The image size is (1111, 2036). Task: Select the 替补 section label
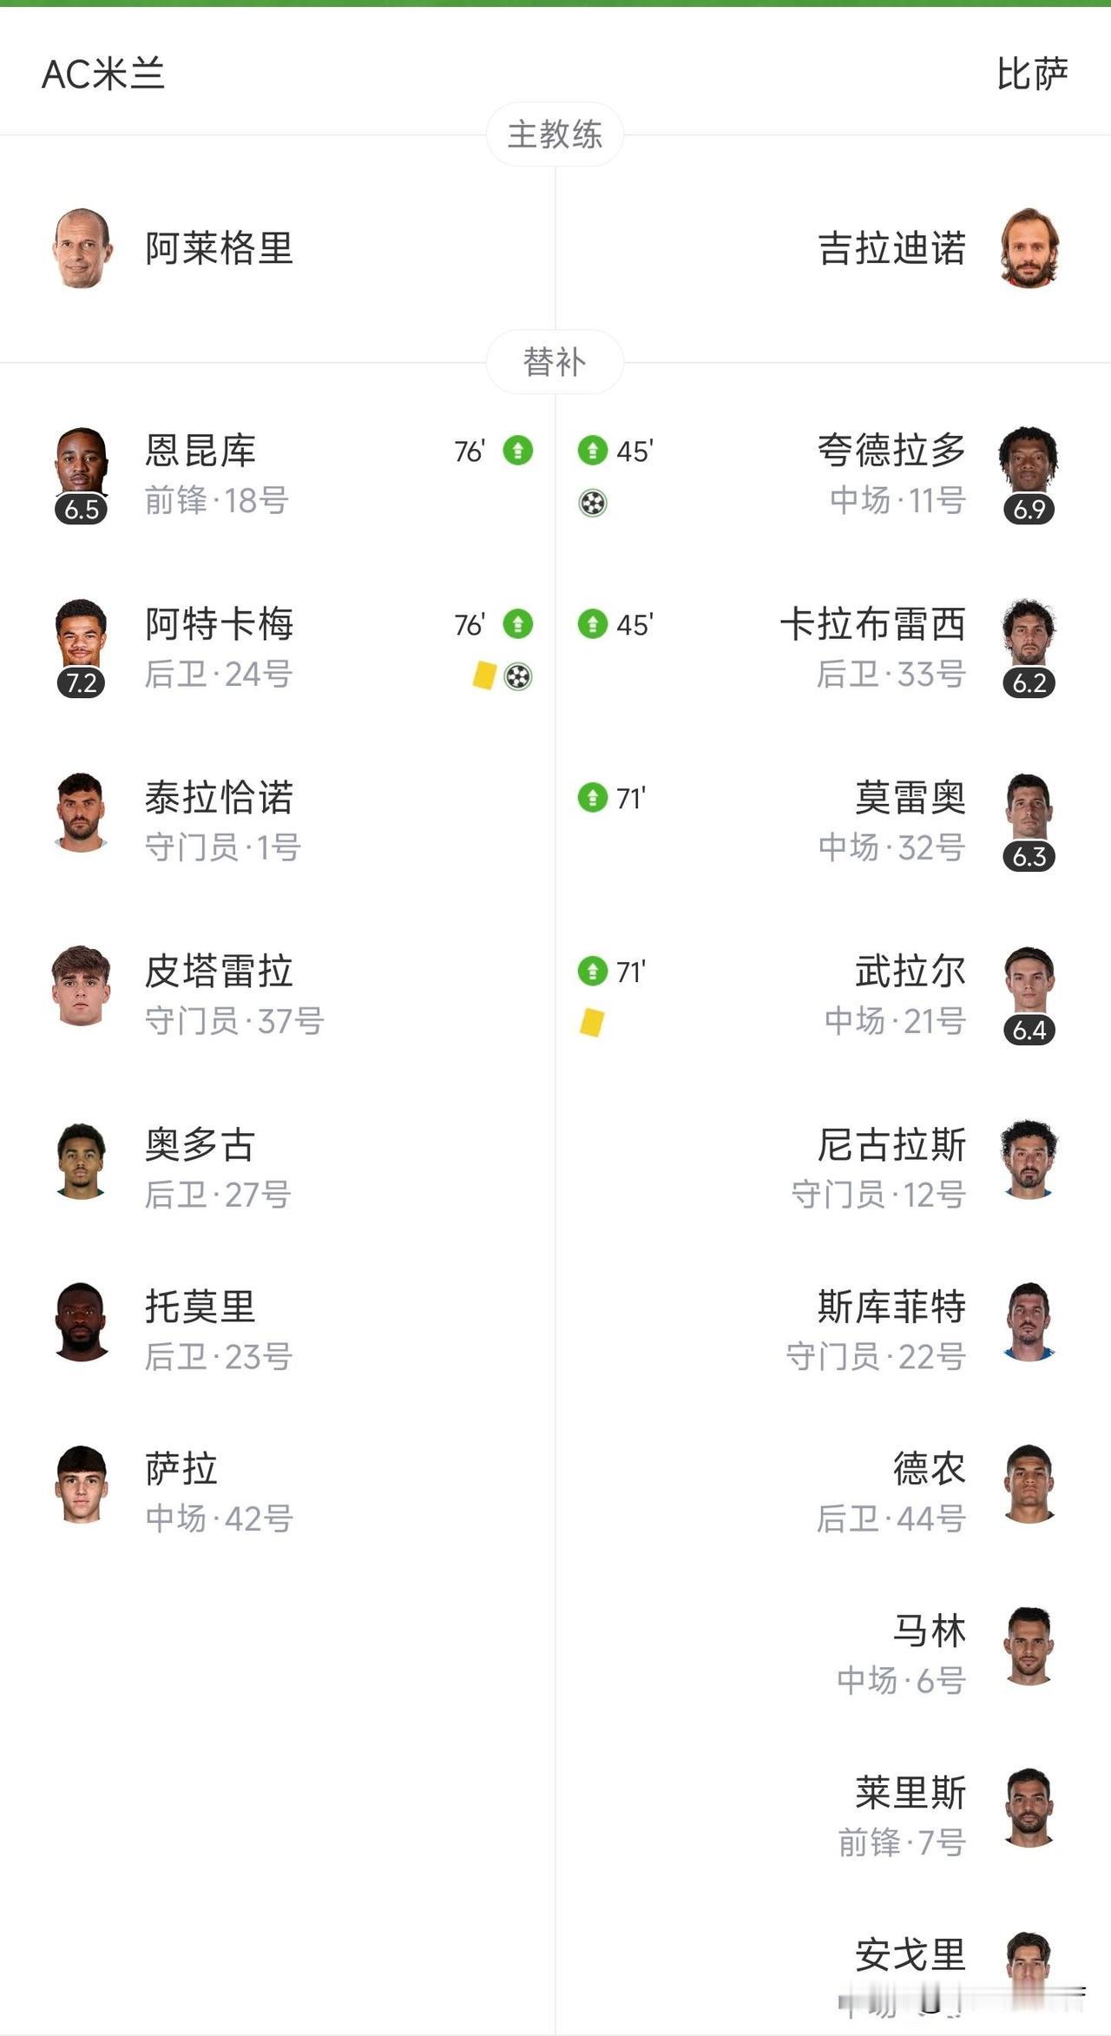coord(555,362)
